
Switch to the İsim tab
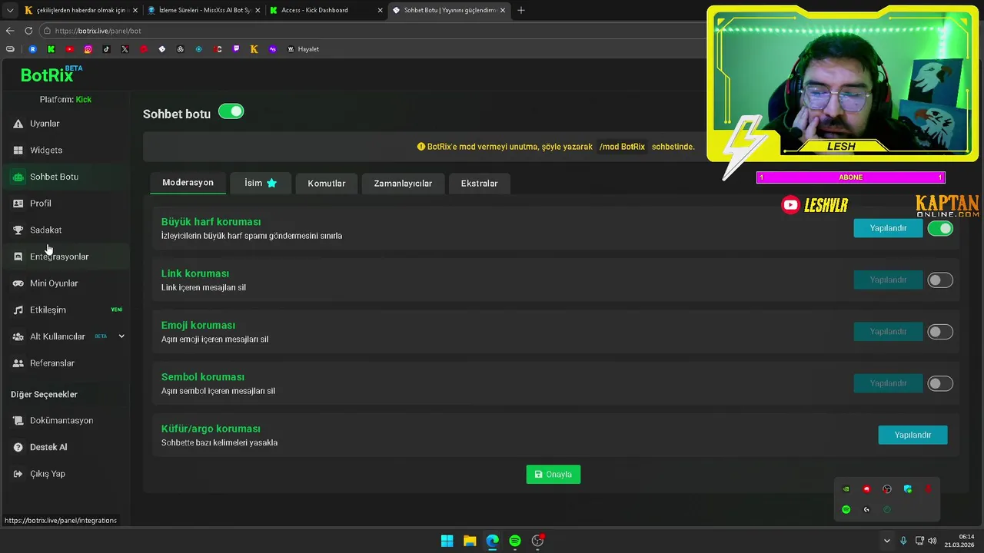[x=261, y=183]
